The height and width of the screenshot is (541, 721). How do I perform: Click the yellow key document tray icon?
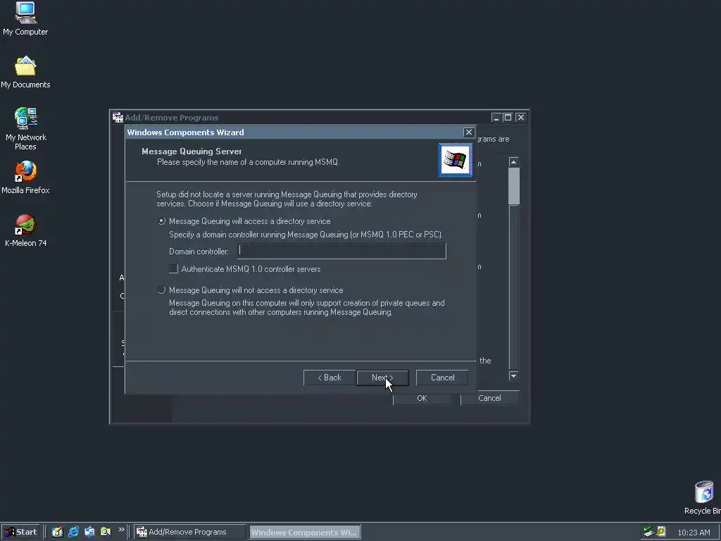(x=660, y=532)
